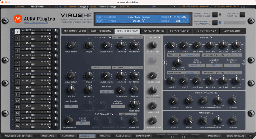
Task: Click the power icon in top bar
Action: pyautogui.click(x=244, y=7)
